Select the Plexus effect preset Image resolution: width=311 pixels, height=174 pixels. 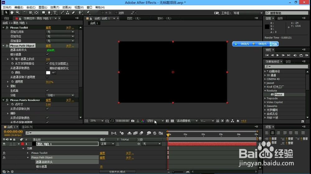278,95
